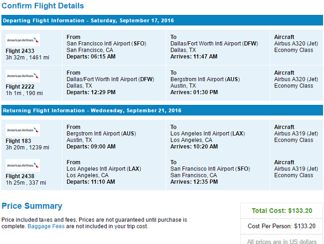This screenshot has height=244, width=324.
Task: Click American Airlines logo for Flight 2433
Action: [23, 40]
